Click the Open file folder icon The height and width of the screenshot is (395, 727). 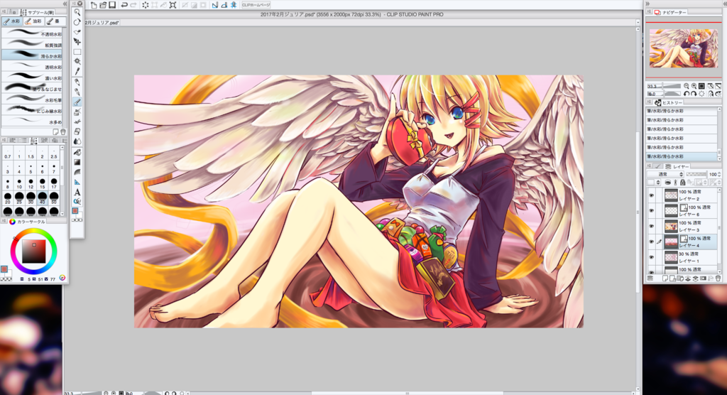(x=103, y=5)
